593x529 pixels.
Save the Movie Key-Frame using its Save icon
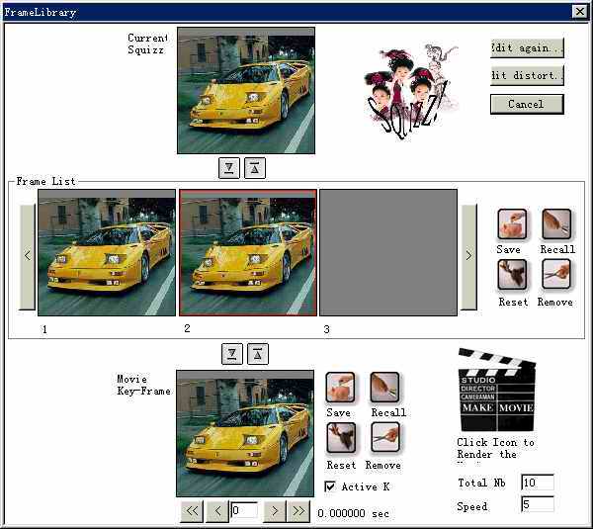[x=340, y=388]
